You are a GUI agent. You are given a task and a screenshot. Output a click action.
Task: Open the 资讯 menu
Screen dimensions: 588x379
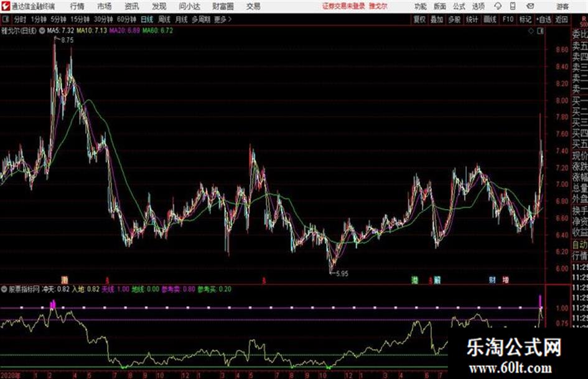click(x=132, y=6)
